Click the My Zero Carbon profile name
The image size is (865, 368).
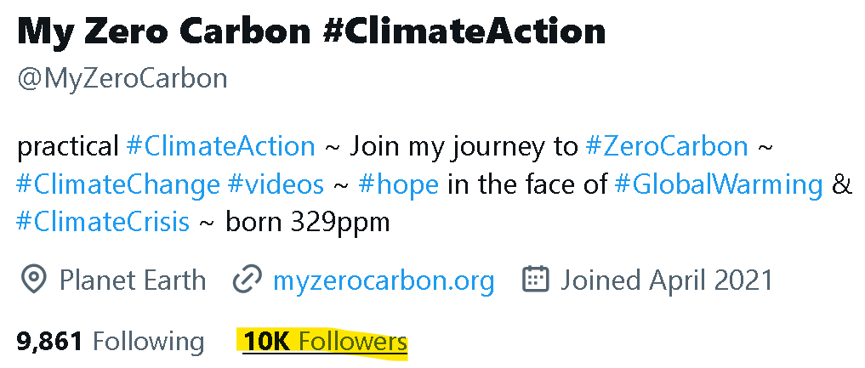coord(311,31)
